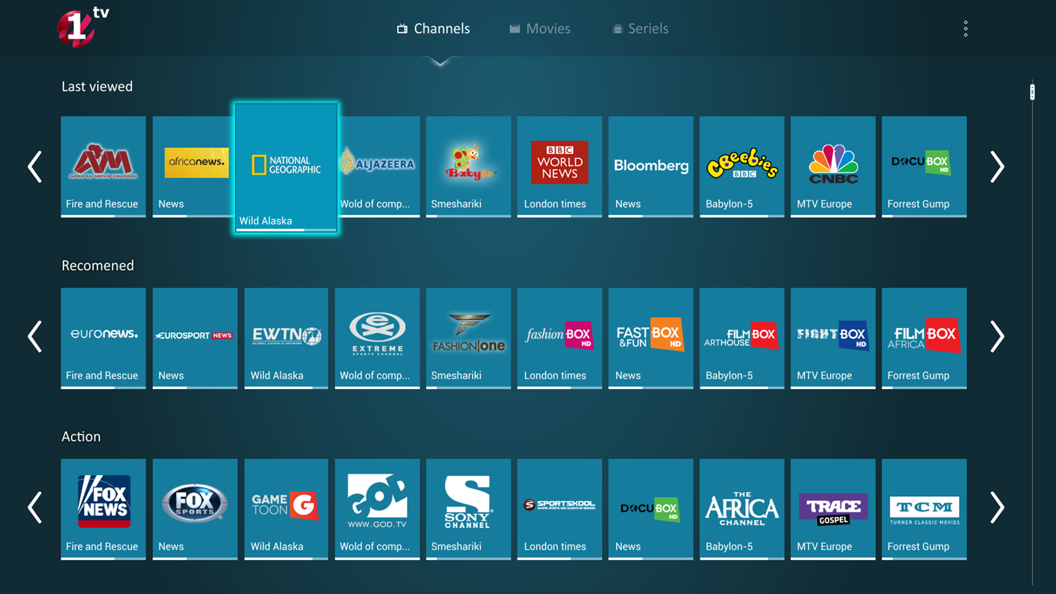The width and height of the screenshot is (1056, 594).
Task: Open the FilmBox Africa tile
Action: (924, 338)
